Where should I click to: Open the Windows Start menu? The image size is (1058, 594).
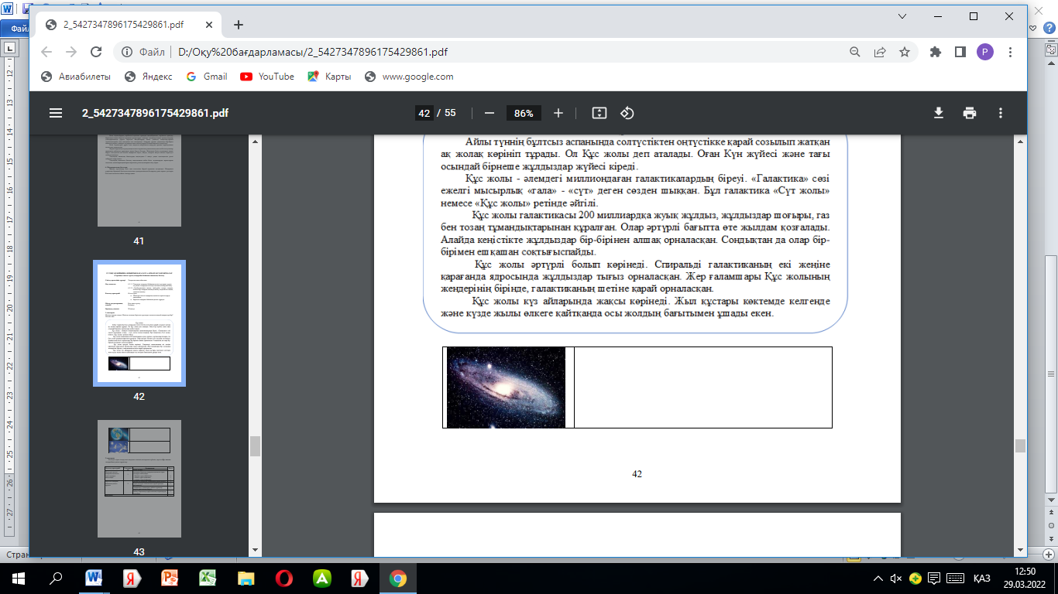(x=19, y=578)
